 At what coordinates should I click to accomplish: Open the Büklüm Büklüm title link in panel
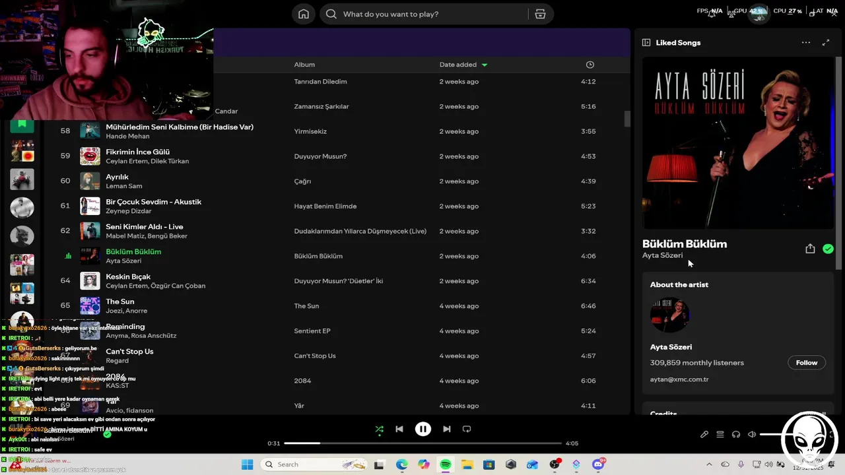685,243
